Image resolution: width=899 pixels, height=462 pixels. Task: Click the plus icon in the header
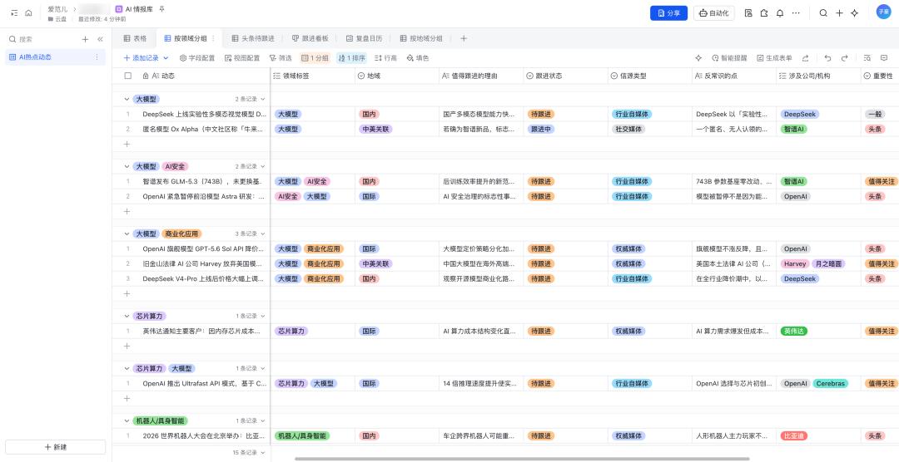pos(839,12)
